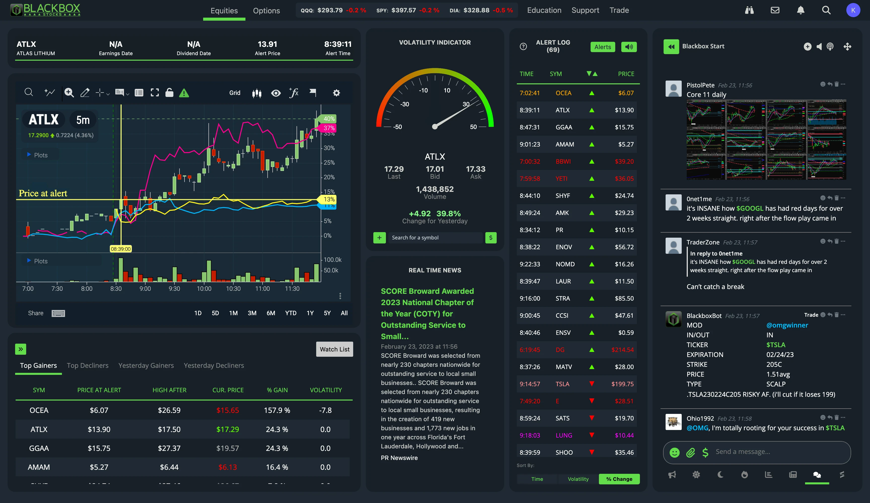The image size is (870, 503).
Task: Toggle the chart lock icon
Action: point(169,93)
